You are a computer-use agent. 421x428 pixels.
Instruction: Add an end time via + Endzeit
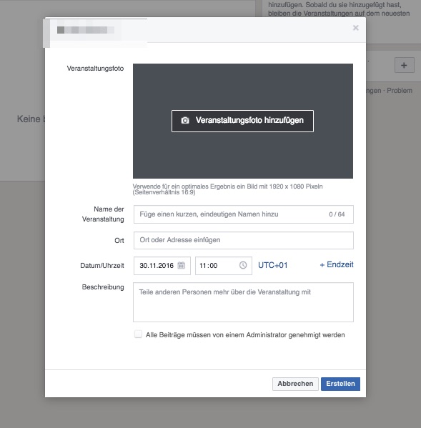337,265
